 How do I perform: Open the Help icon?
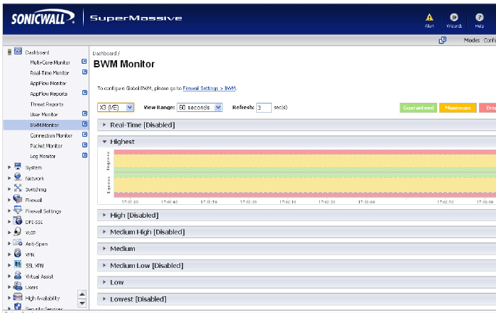(x=479, y=17)
